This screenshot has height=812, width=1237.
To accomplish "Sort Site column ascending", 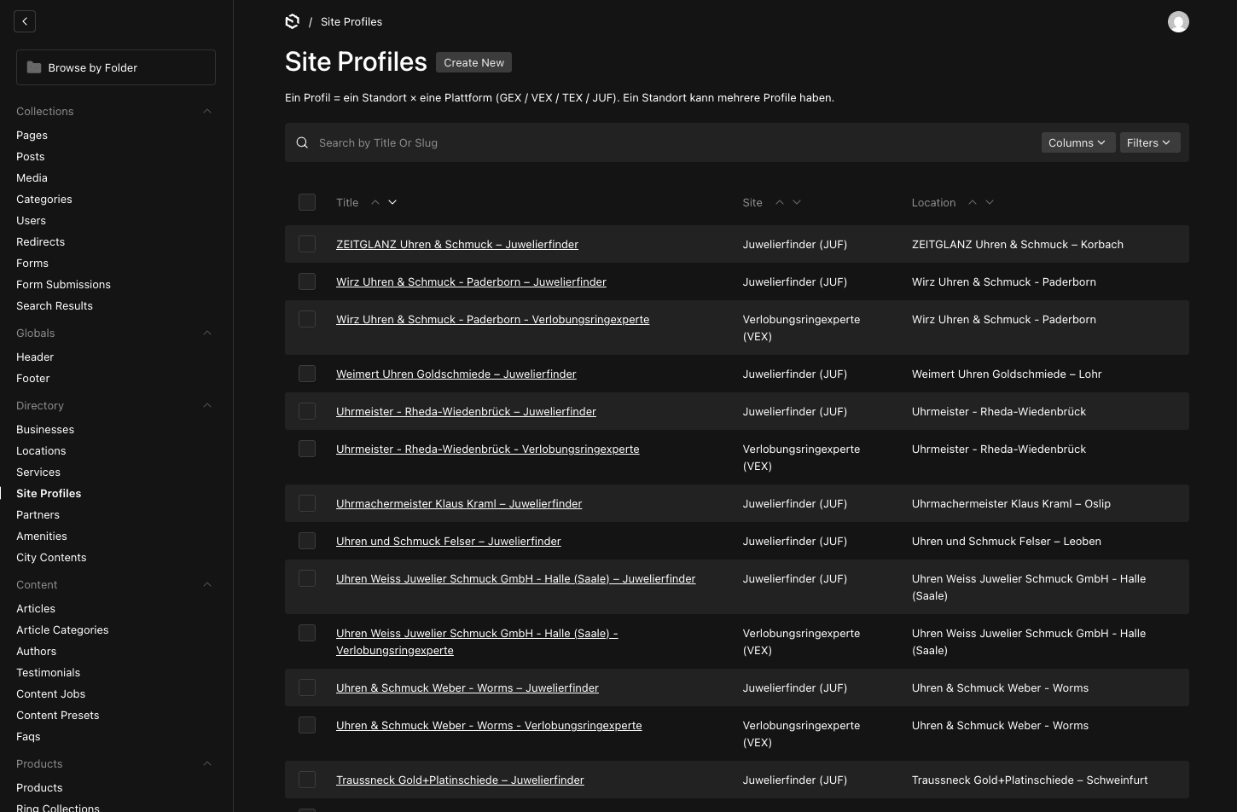I will 779,202.
